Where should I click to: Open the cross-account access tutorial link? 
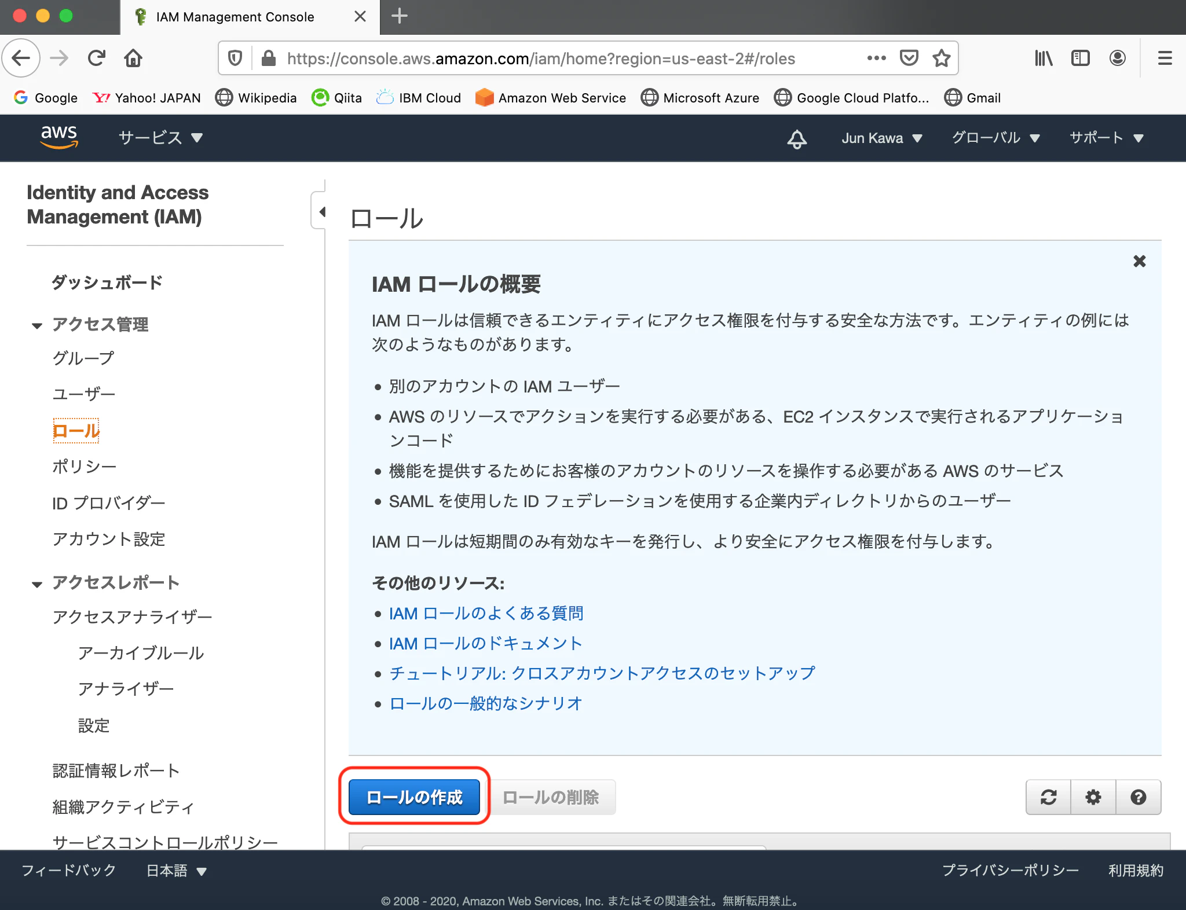pyautogui.click(x=602, y=673)
